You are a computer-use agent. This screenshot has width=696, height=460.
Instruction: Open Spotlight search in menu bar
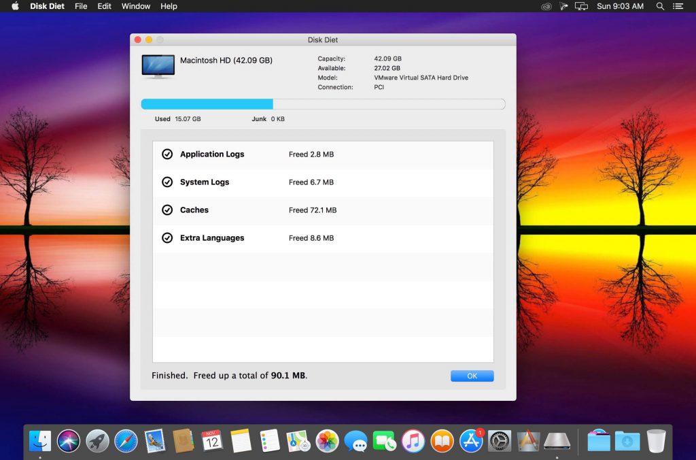click(660, 6)
